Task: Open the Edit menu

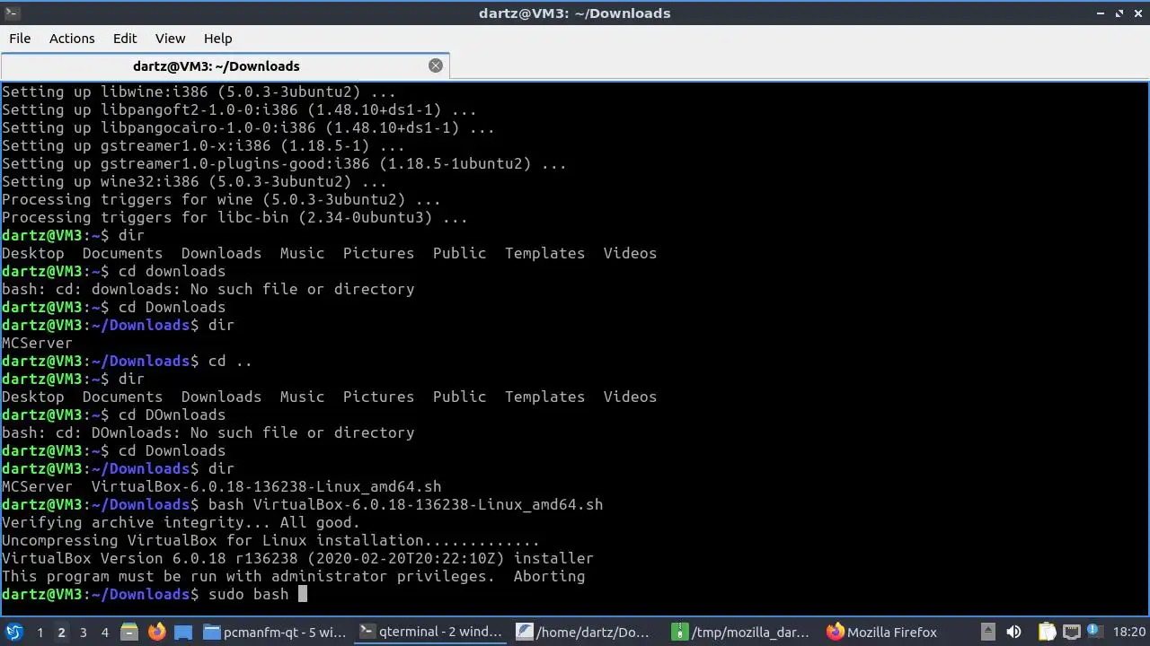Action: coord(125,39)
